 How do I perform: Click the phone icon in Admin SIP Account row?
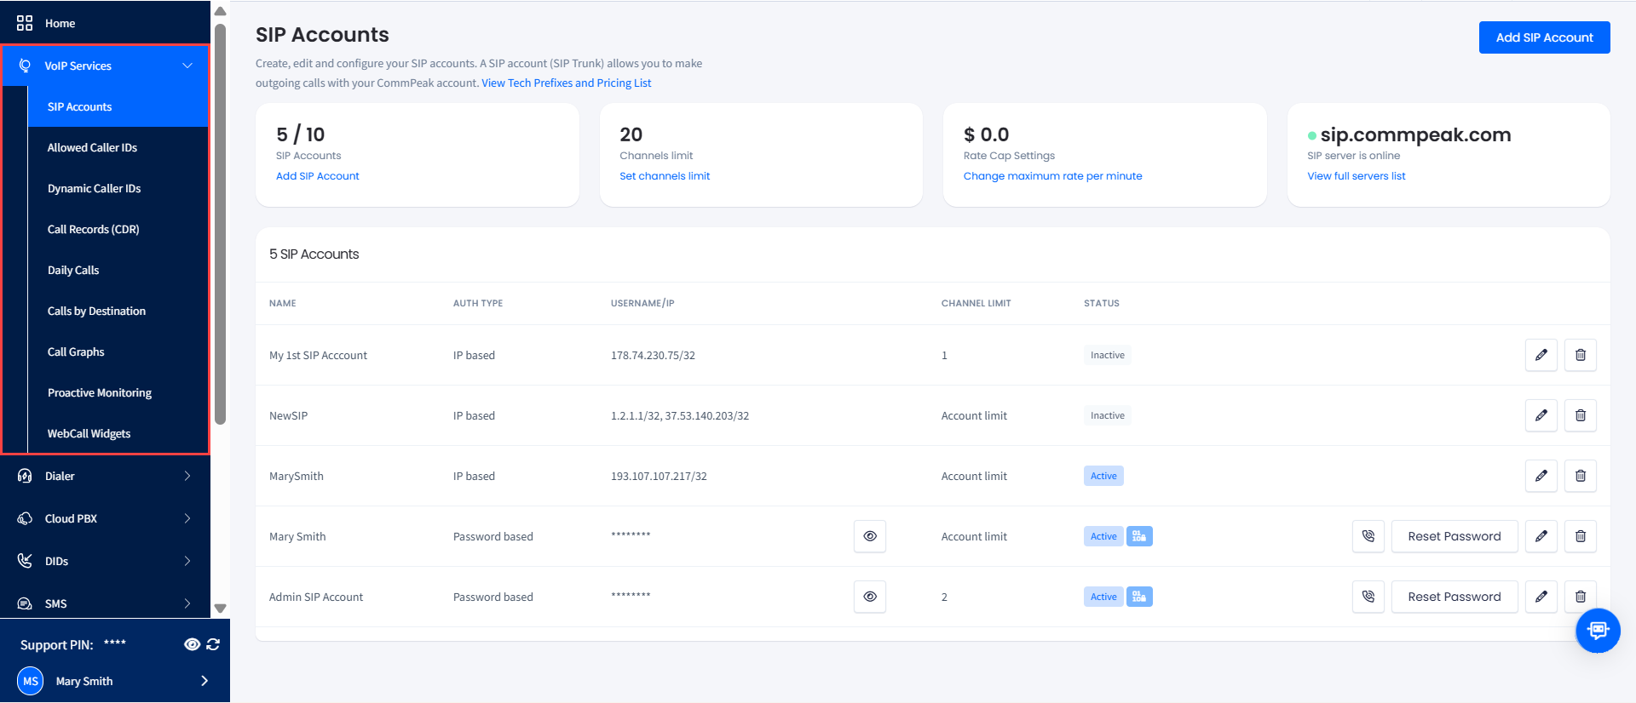tap(1368, 597)
